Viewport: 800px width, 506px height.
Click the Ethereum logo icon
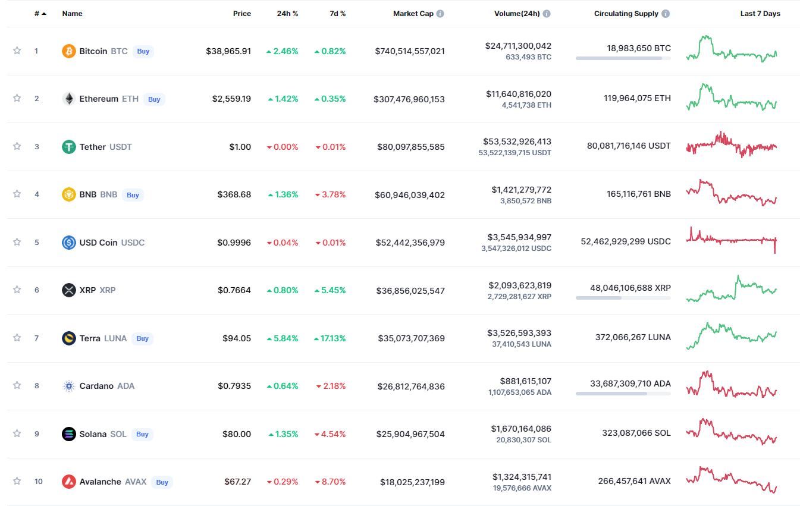69,99
